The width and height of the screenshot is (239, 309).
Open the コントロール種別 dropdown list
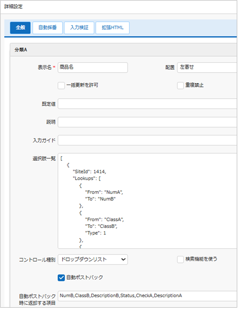pos(93,259)
